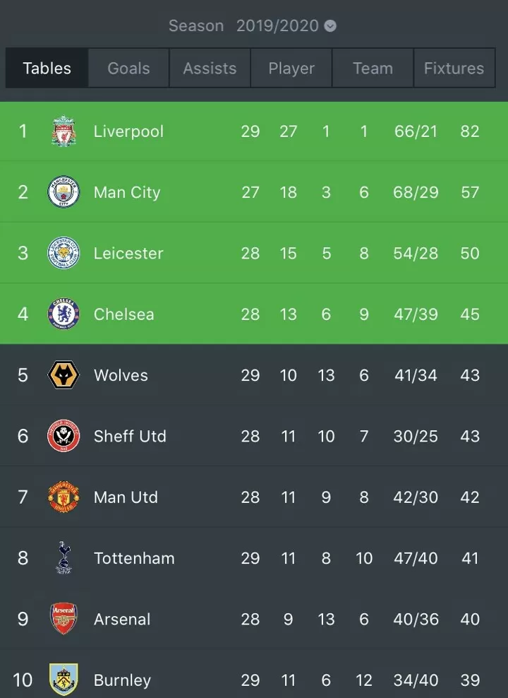Go to the Fixtures tab
This screenshot has height=698, width=508.
454,68
